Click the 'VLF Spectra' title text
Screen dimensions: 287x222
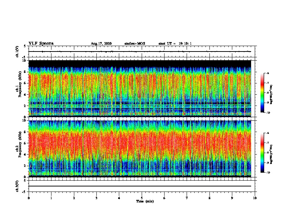point(41,44)
